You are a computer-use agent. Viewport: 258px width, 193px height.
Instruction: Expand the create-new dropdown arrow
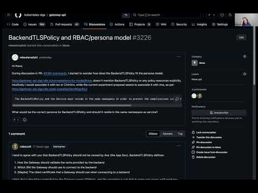[x=214, y=15]
